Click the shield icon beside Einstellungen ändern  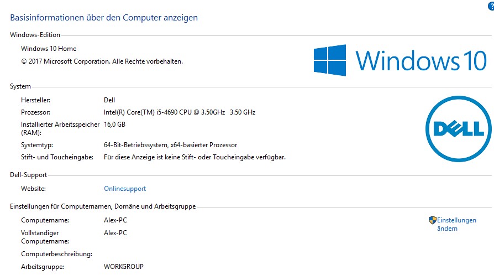tap(432, 220)
